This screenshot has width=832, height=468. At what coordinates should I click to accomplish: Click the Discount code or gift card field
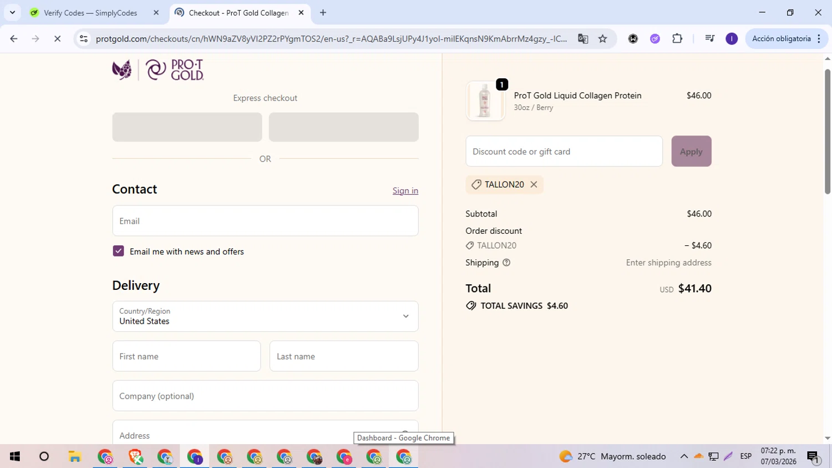[564, 152]
